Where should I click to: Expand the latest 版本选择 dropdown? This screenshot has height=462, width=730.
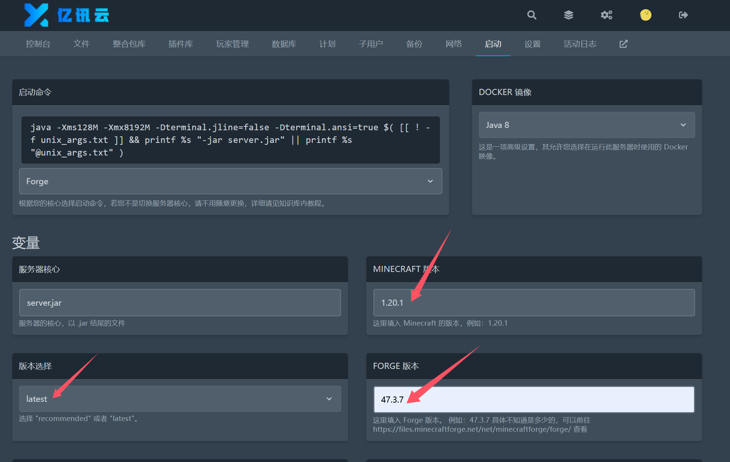point(180,399)
